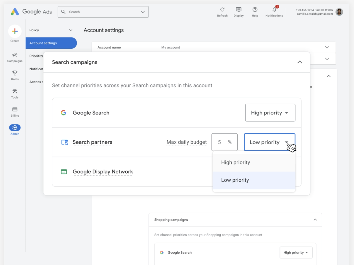Expand the top search box dropdown arrow
This screenshot has width=354, height=267.
[143, 12]
